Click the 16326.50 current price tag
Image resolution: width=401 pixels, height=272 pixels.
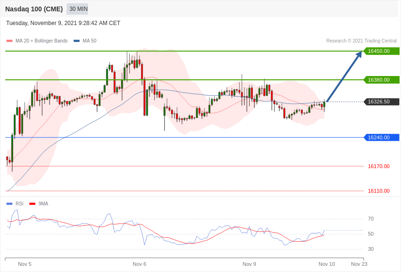pyautogui.click(x=381, y=102)
